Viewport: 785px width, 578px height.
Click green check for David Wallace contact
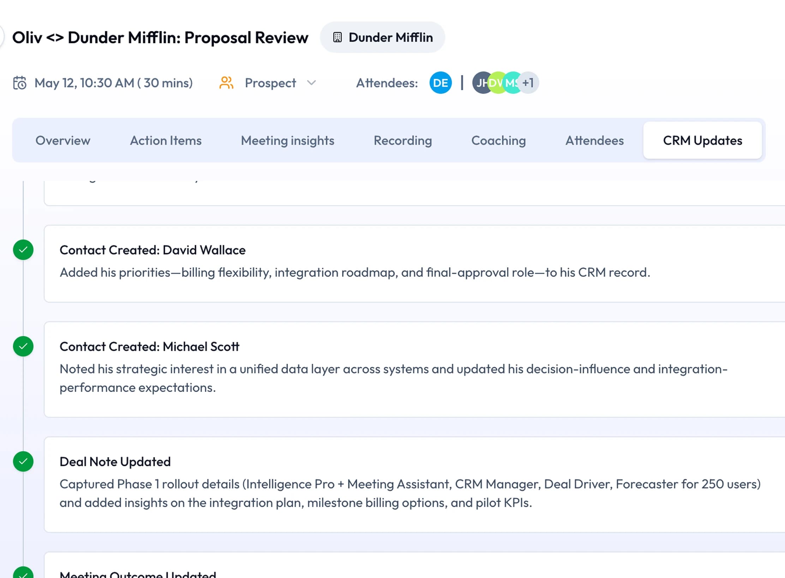tap(23, 250)
